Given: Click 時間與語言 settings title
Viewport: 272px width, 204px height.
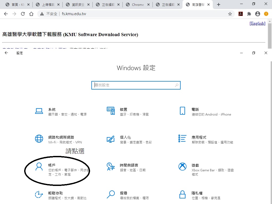Looking at the screenshot, I should pyautogui.click(x=129, y=165).
